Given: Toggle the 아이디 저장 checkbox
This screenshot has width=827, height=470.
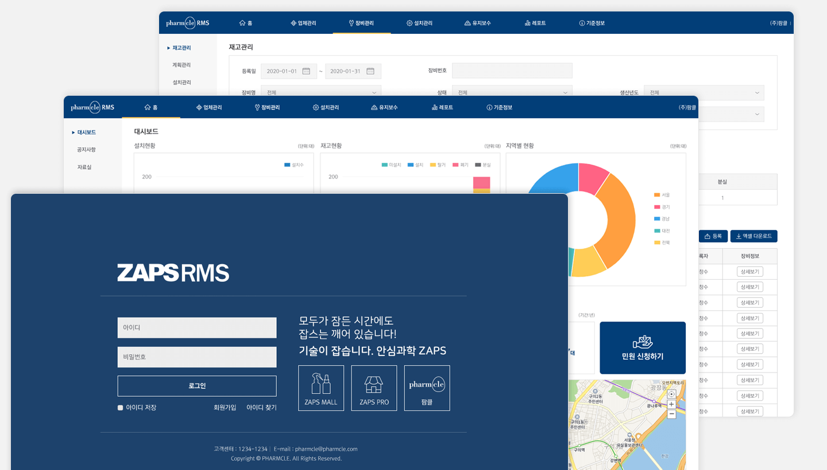Looking at the screenshot, I should pyautogui.click(x=120, y=408).
